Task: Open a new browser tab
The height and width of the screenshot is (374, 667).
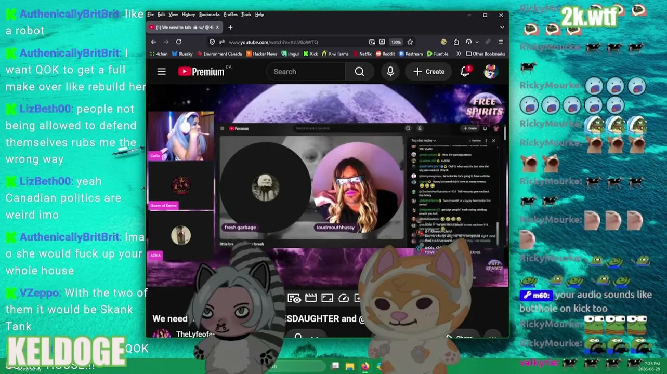Action: [230, 27]
